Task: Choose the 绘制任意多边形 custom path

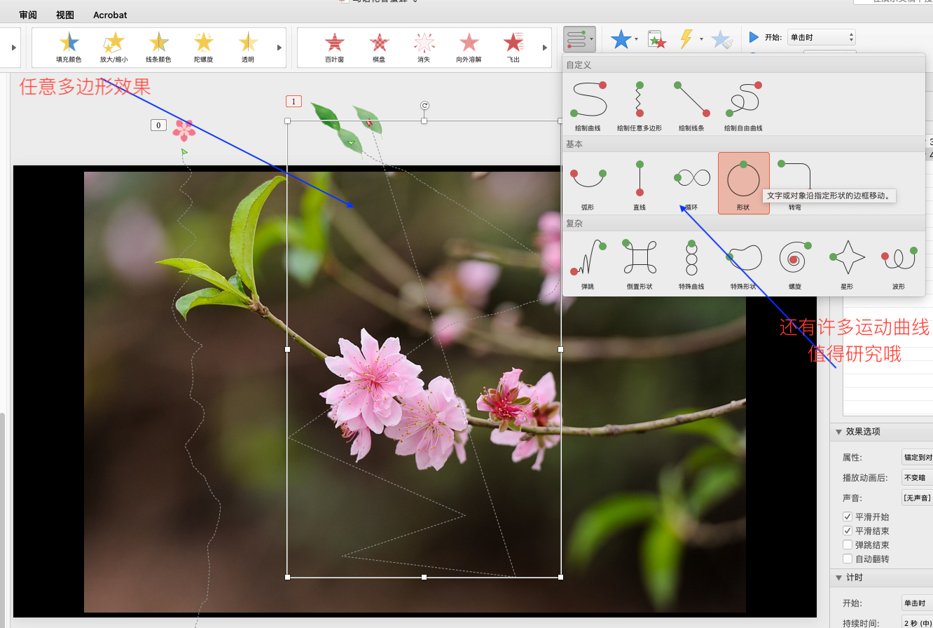Action: click(x=640, y=105)
